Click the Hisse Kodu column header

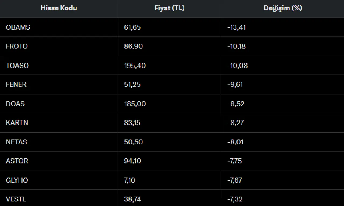[x=59, y=8]
